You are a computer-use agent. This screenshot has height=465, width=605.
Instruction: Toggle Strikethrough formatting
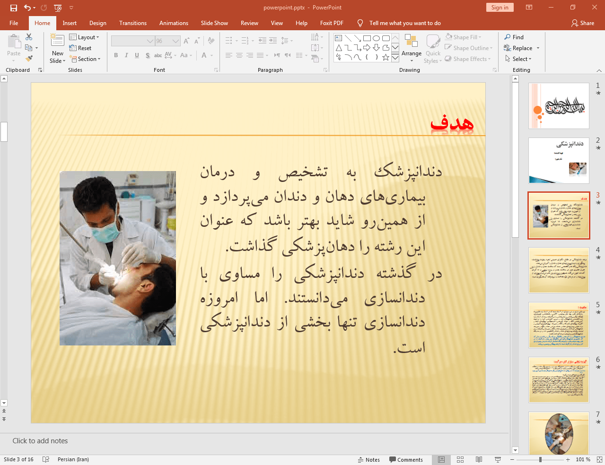click(x=158, y=55)
